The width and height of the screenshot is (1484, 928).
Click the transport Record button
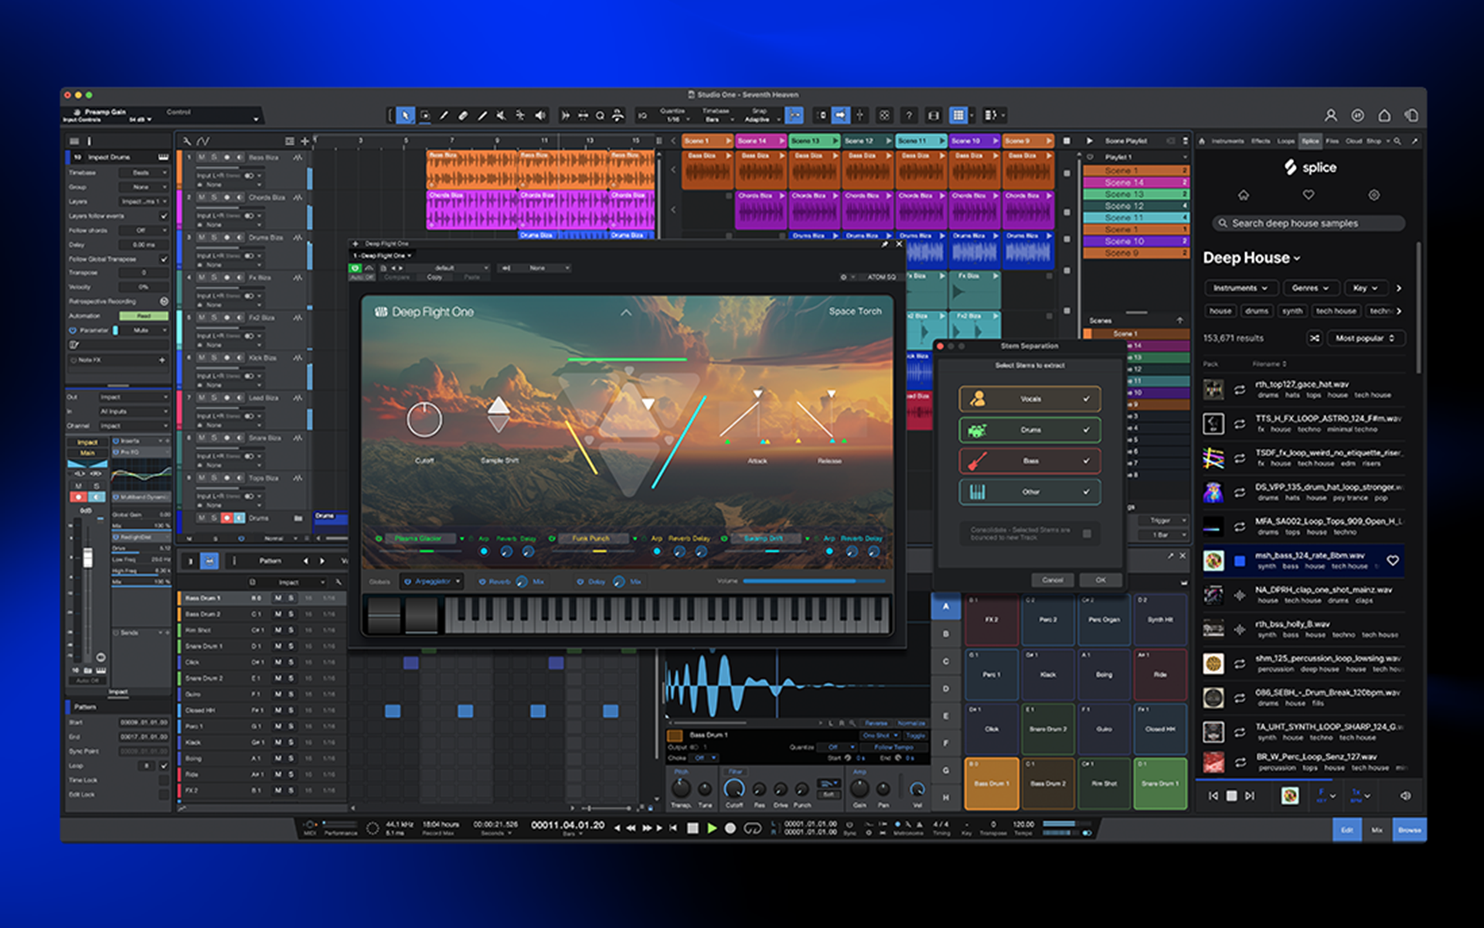coord(730,828)
